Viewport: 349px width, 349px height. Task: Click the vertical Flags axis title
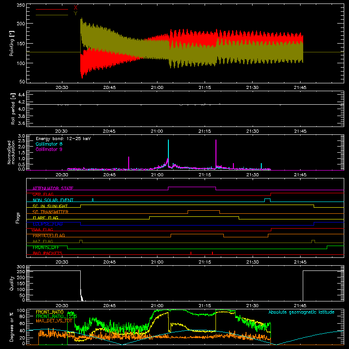point(18,218)
